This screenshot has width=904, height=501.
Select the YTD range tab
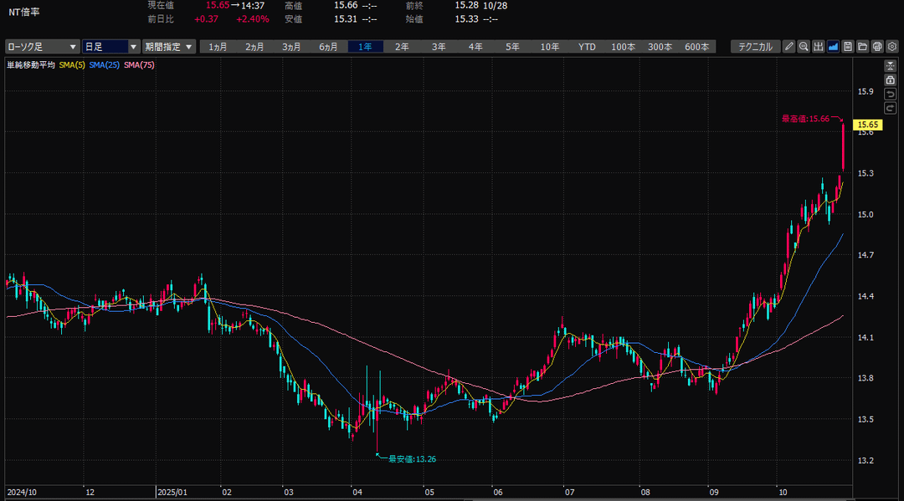(x=587, y=47)
